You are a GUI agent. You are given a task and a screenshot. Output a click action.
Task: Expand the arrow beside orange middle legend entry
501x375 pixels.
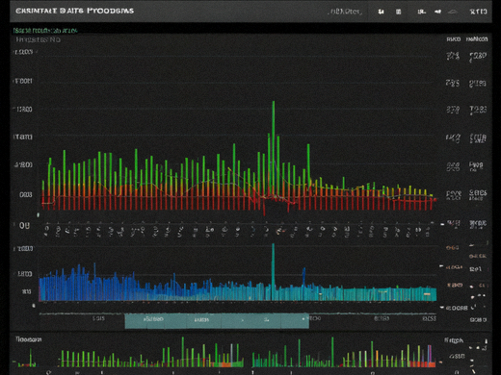point(441,266)
